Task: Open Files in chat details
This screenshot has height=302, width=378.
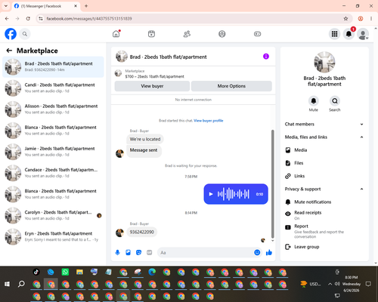Action: tap(324, 163)
